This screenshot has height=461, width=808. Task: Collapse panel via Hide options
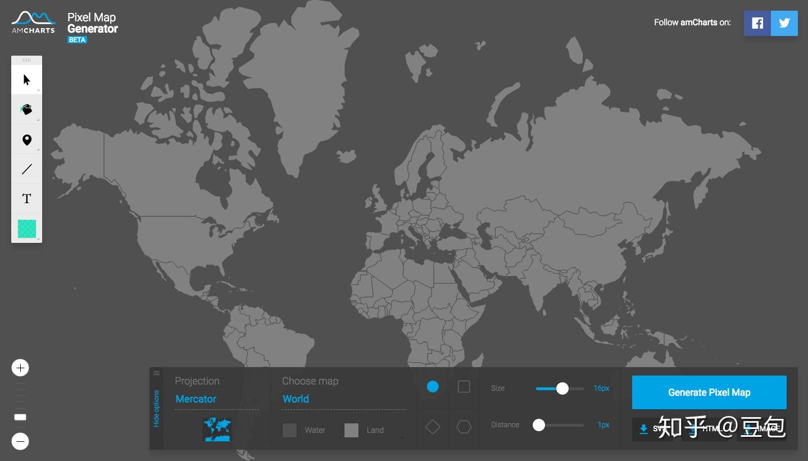pos(156,408)
